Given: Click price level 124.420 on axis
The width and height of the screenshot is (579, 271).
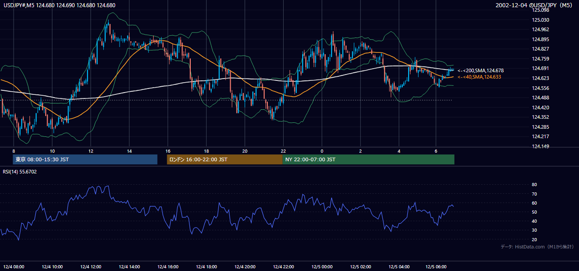Looking at the screenshot, I should pyautogui.click(x=540, y=107).
